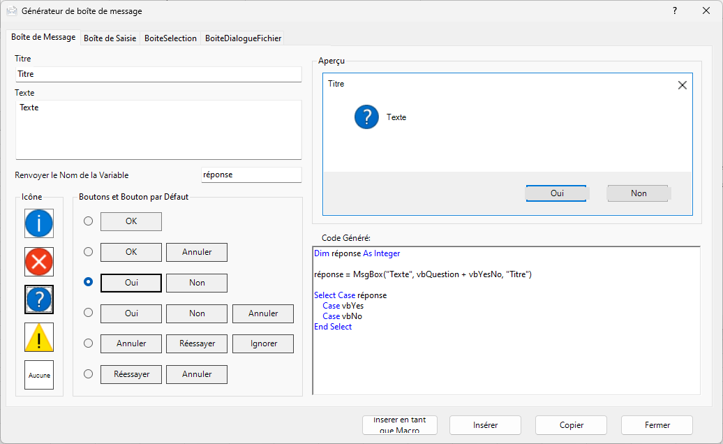The width and height of the screenshot is (723, 444).
Task: Click the 'Renvoyer le Nom de la Variable' label
Action: [71, 175]
